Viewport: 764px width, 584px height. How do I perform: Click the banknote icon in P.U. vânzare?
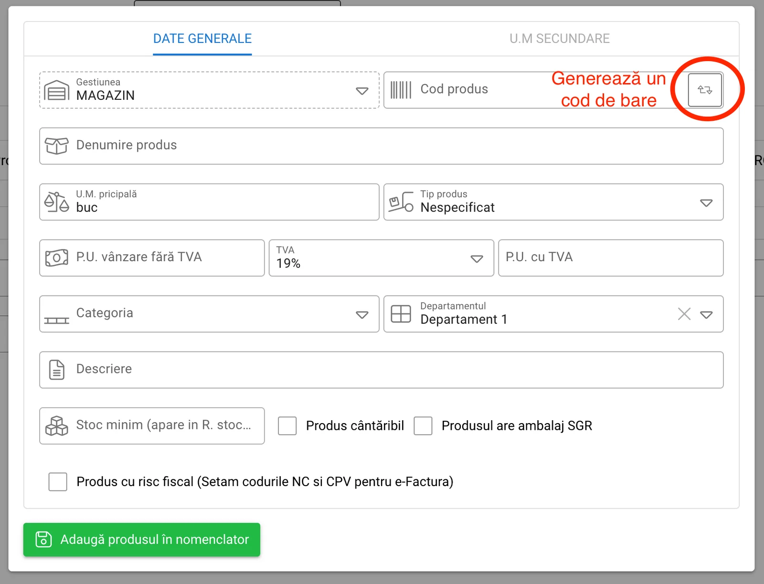coord(57,258)
